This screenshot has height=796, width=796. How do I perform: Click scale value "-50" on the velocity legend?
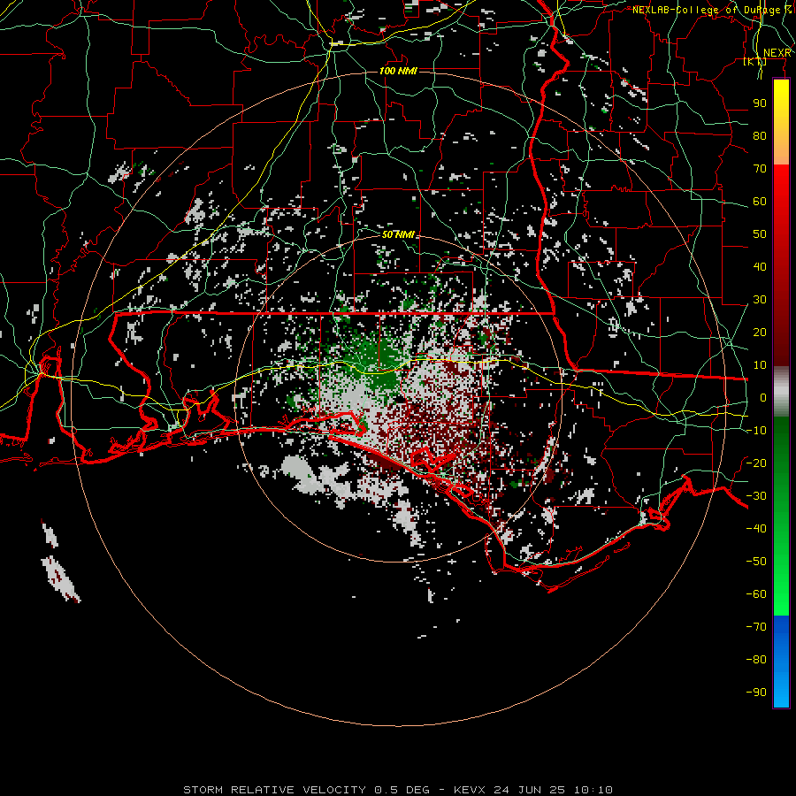pos(756,562)
